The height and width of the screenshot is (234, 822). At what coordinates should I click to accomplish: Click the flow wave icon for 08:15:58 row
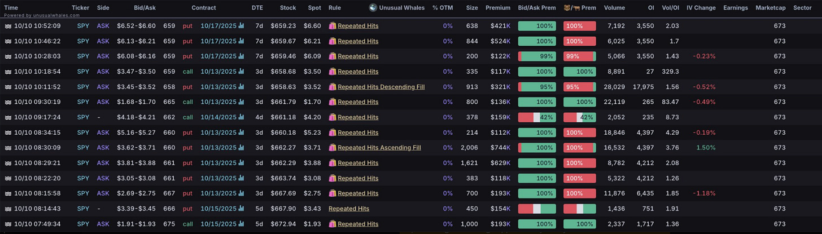click(8, 193)
